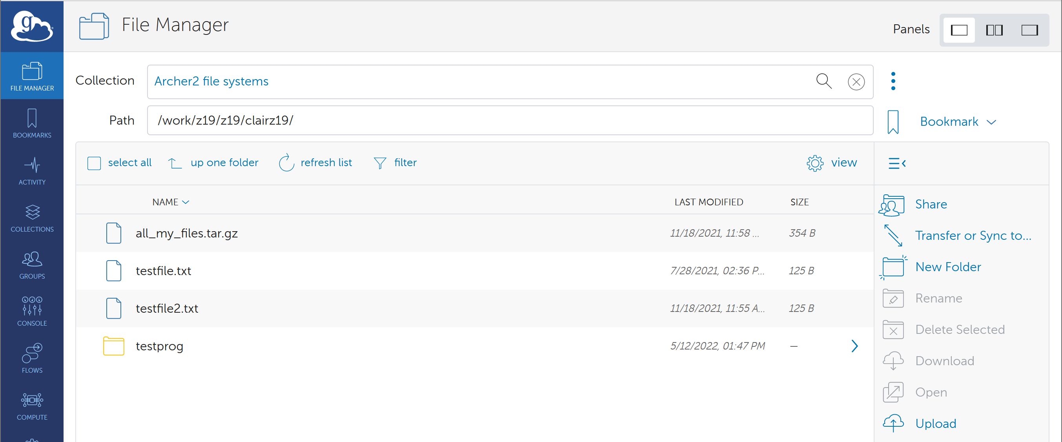Open Bookmarks in sidebar
The width and height of the screenshot is (1062, 442).
(32, 123)
